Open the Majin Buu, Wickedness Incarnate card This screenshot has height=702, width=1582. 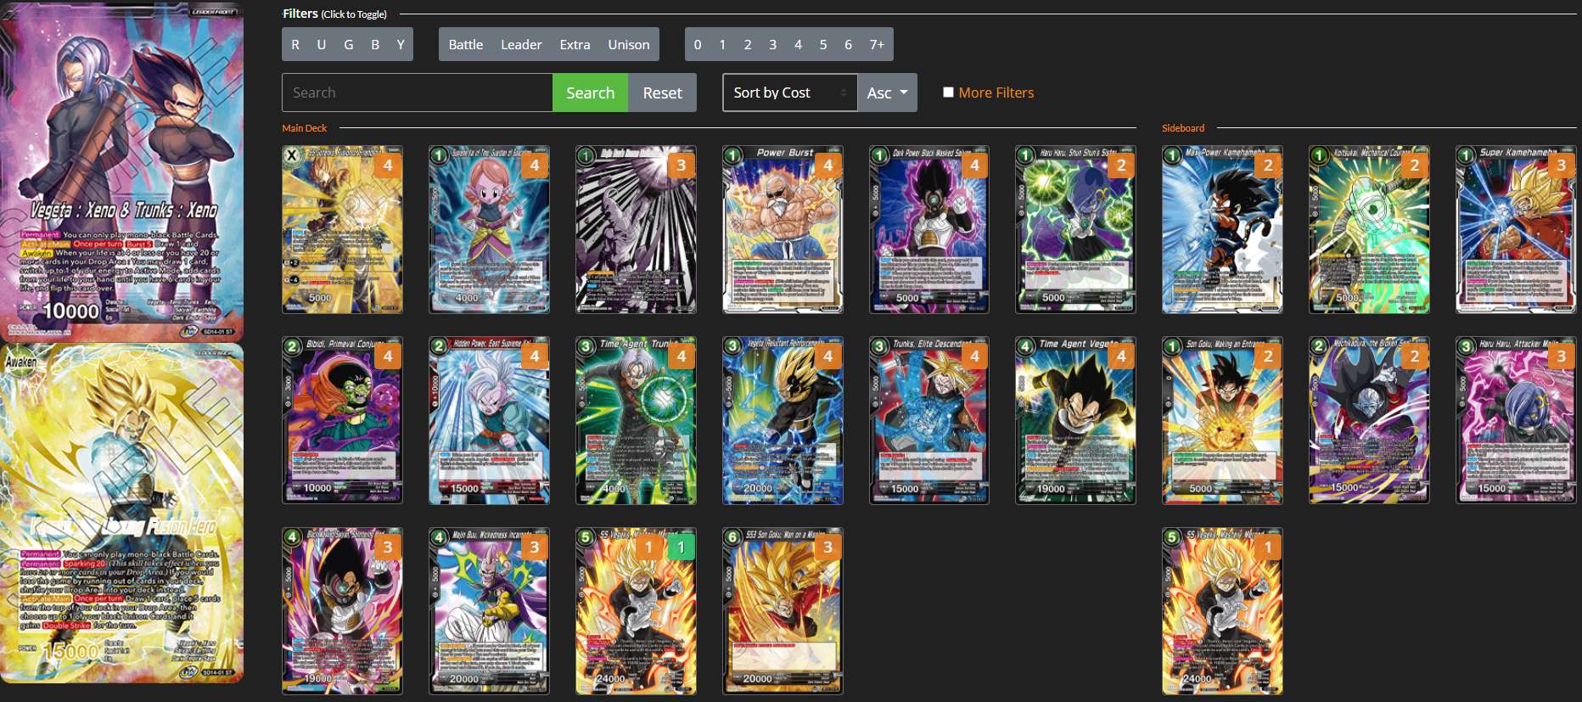(x=489, y=611)
